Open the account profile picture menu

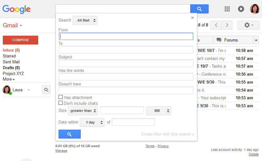pos(255,9)
